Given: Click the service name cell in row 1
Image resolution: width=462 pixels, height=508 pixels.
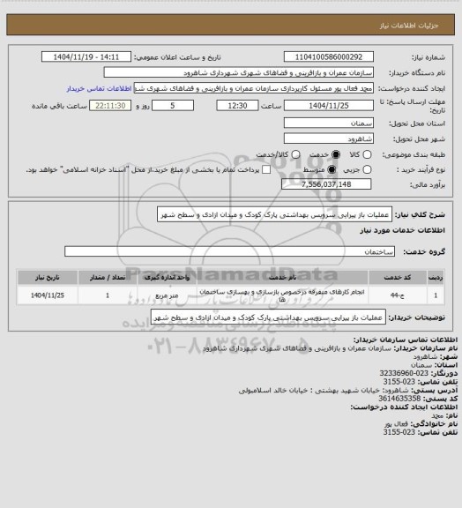Looking at the screenshot, I should pyautogui.click(x=282, y=295).
